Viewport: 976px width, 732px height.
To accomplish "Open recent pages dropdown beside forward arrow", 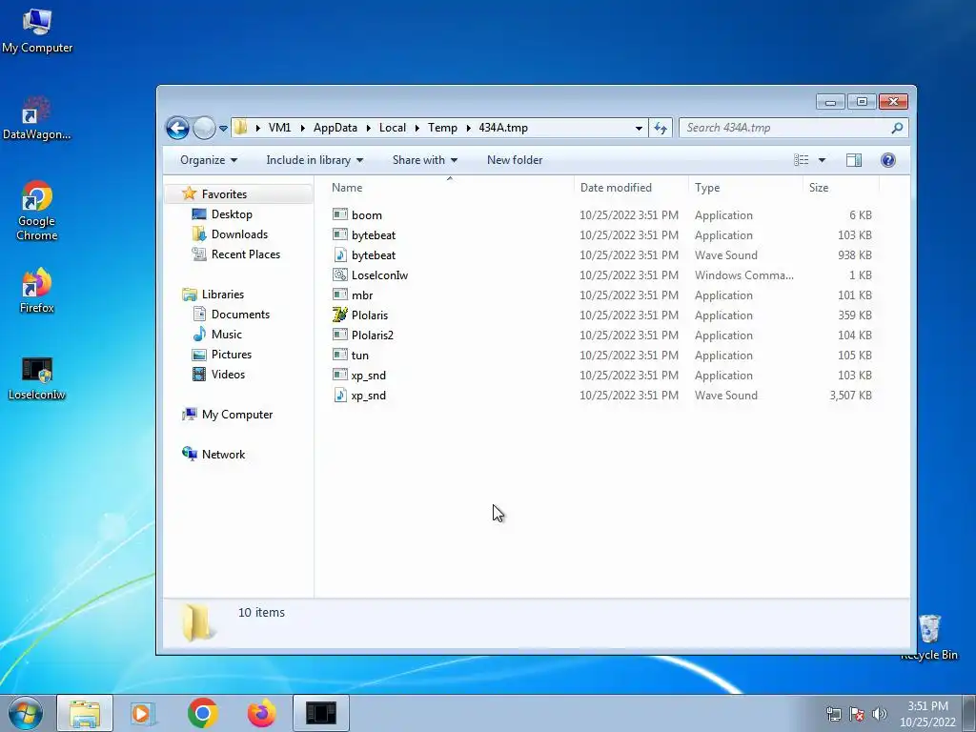I will point(223,129).
